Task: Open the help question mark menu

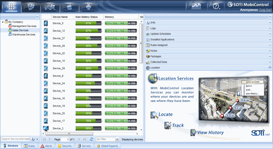Action: pos(216,7)
